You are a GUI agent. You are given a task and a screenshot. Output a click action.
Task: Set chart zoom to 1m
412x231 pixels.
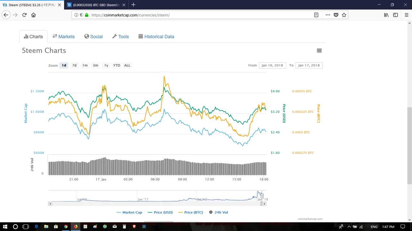point(85,65)
